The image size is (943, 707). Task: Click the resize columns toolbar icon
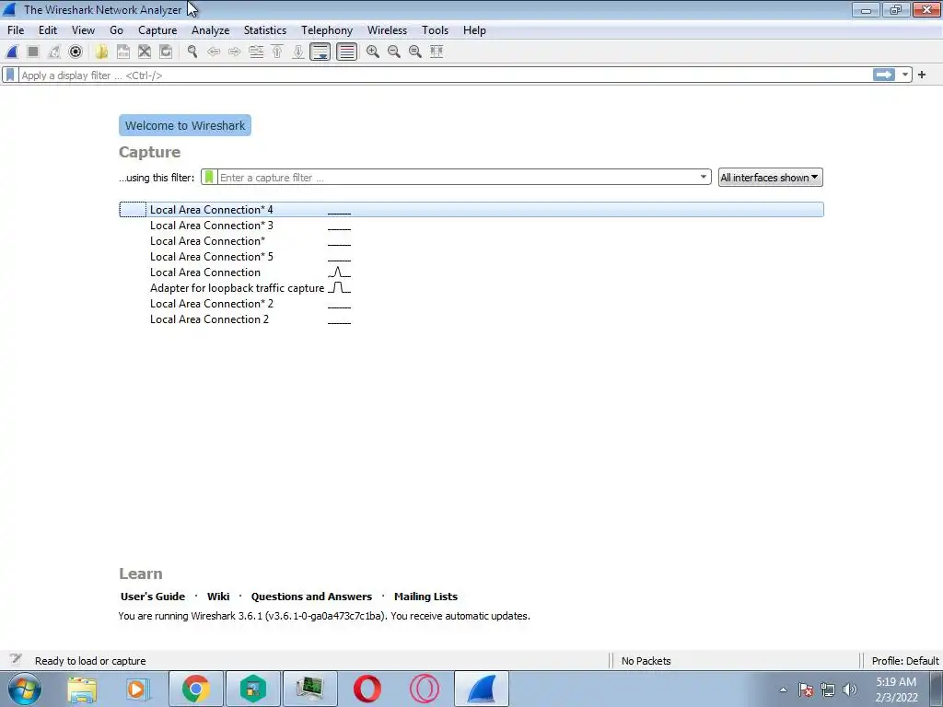tap(437, 52)
